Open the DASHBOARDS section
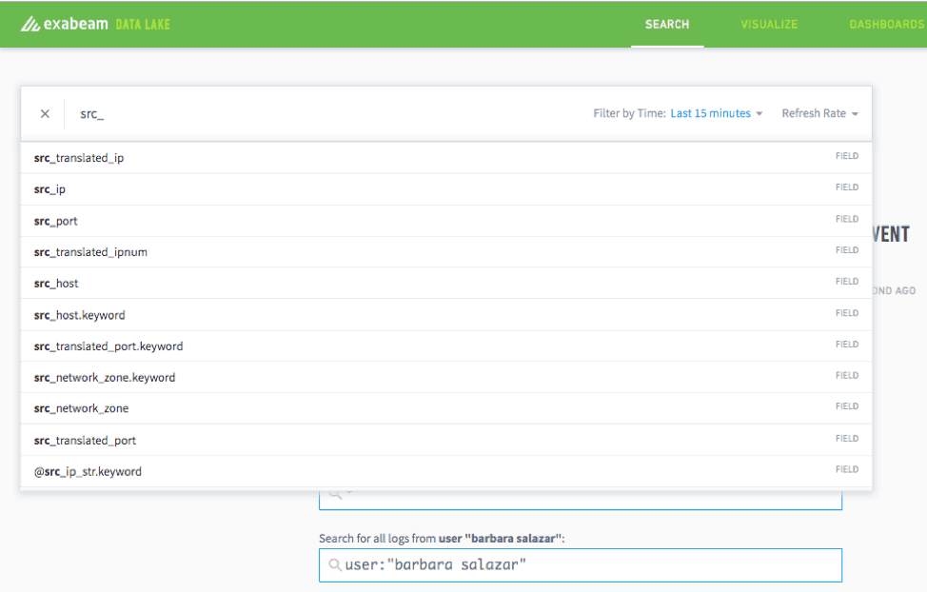 [x=886, y=24]
